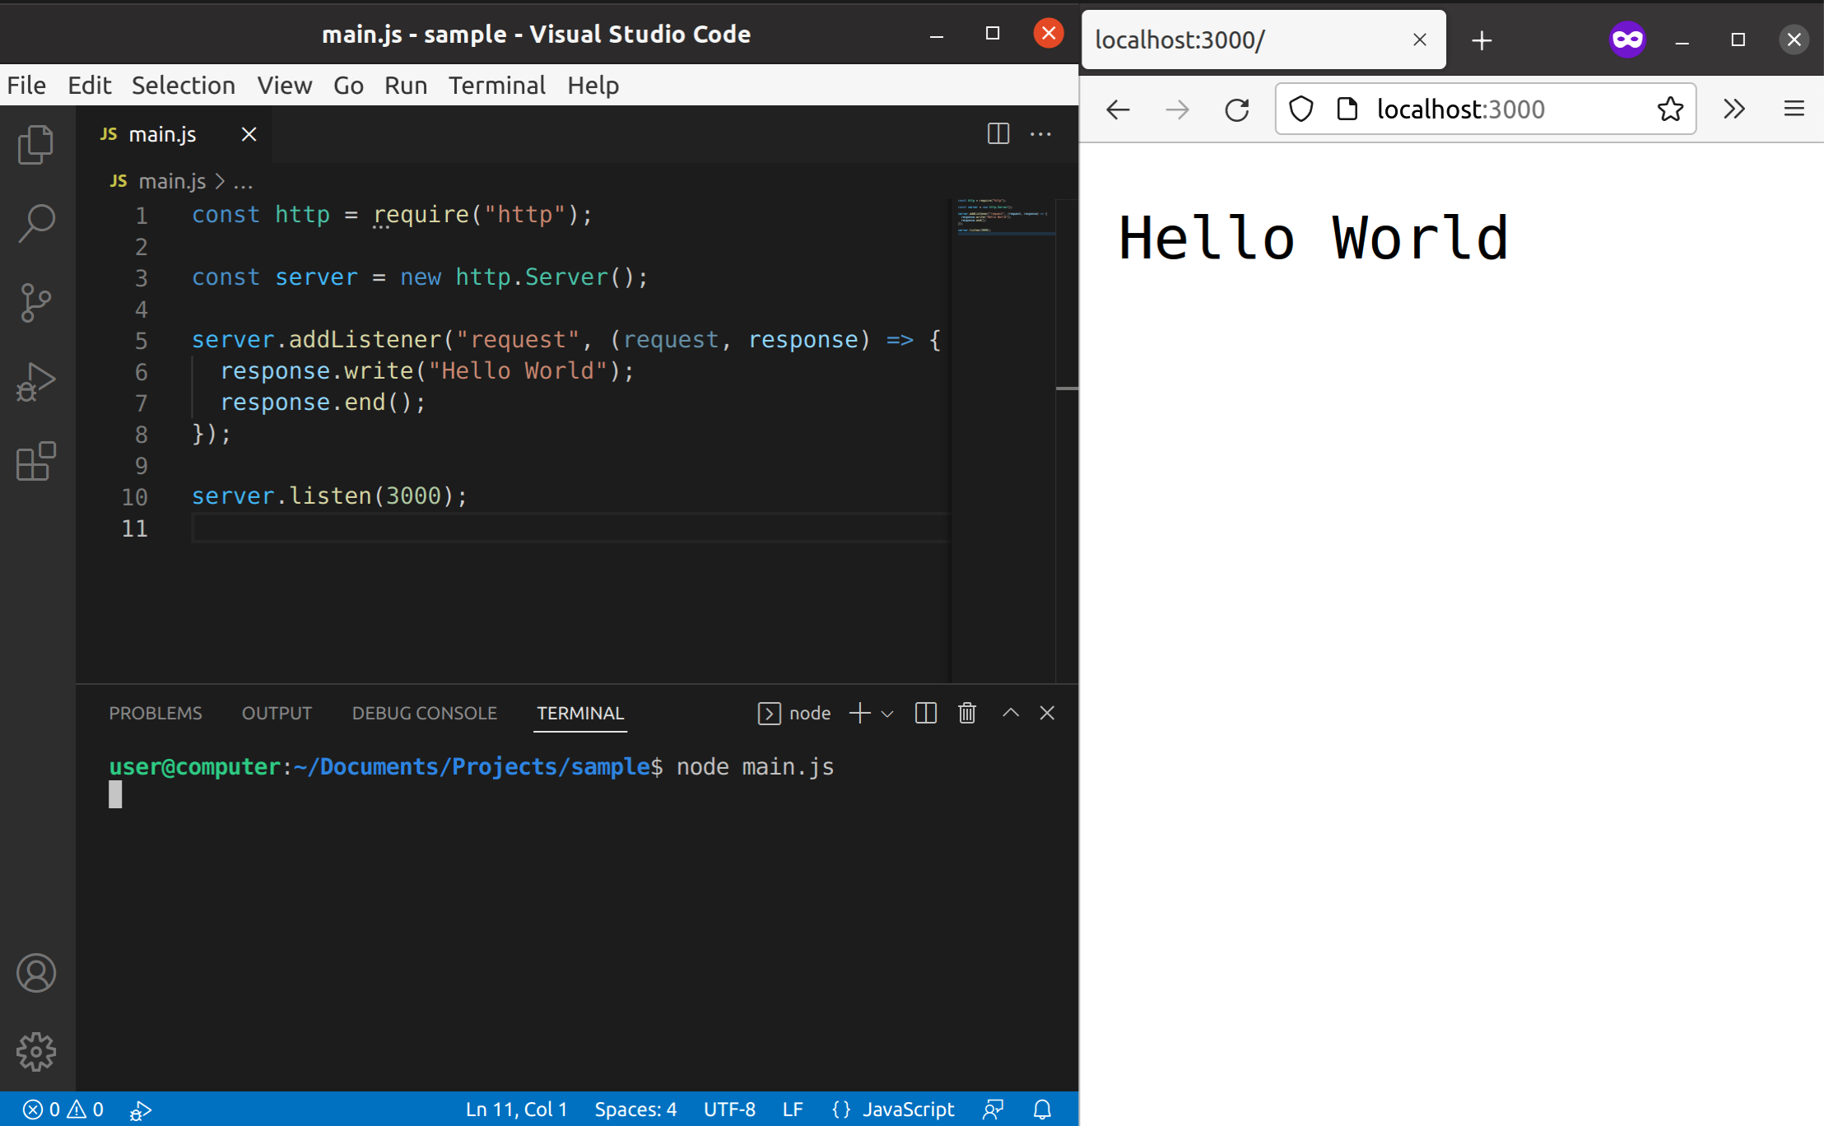
Task: Click the JavaScript language mode button
Action: [x=894, y=1110]
